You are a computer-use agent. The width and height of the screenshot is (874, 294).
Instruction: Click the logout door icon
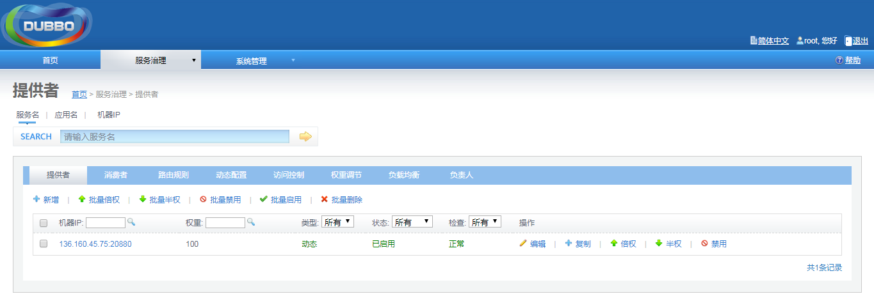point(848,40)
